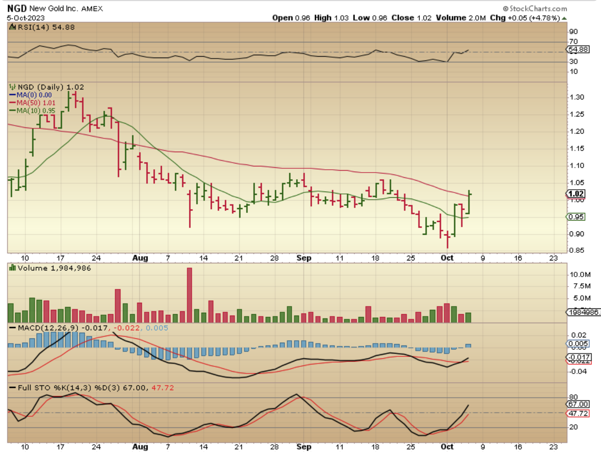Viewport: 601px width, 452px height.
Task: Click the 67.00 stochastic %K tag
Action: coord(576,404)
